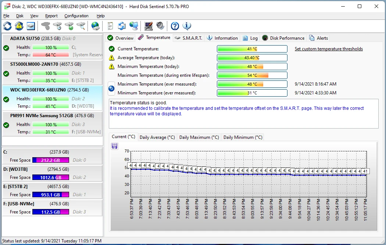
Task: Open the Help menu
Action: [100, 16]
